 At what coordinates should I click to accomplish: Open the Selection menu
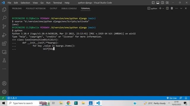[25, 3]
